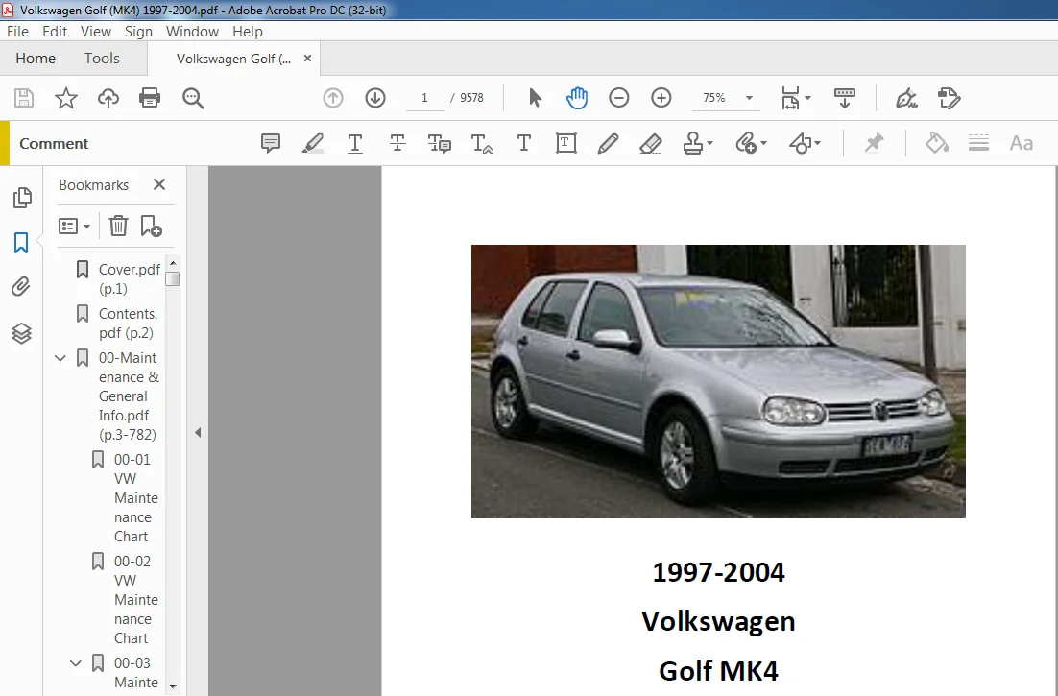Screen dimensions: 1058x696
Task: Open the View menu
Action: 96,32
